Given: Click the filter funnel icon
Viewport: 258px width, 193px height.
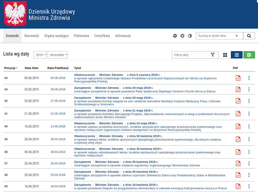Looking at the screenshot, I should 213,55.
